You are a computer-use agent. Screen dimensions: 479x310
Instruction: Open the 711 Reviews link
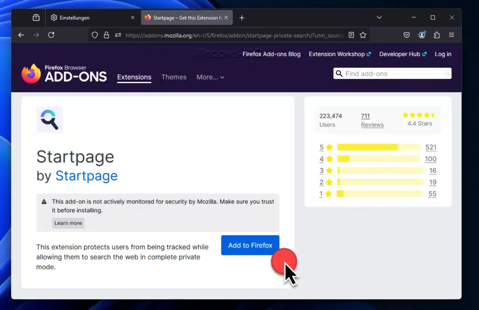(372, 120)
